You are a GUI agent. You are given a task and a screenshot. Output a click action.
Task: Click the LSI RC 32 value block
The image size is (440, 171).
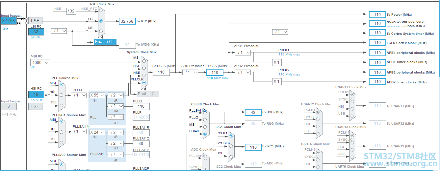tap(36, 32)
